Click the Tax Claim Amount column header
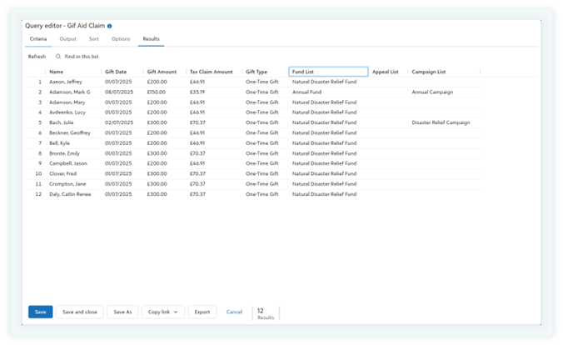563x345 pixels. pos(212,72)
